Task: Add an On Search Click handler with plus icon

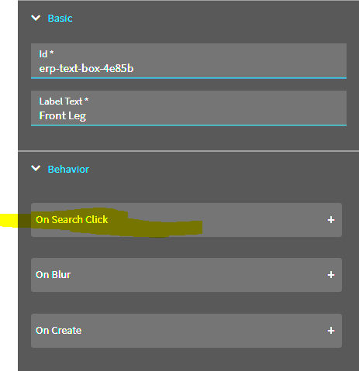Action: pyautogui.click(x=331, y=220)
